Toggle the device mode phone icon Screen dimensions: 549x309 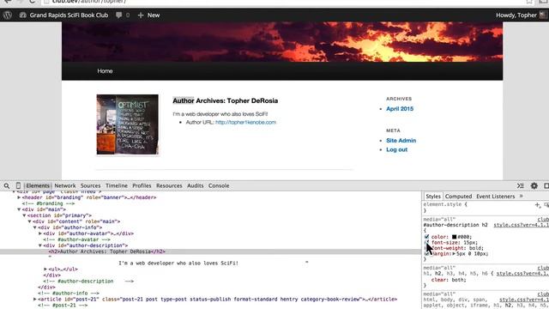pos(18,185)
